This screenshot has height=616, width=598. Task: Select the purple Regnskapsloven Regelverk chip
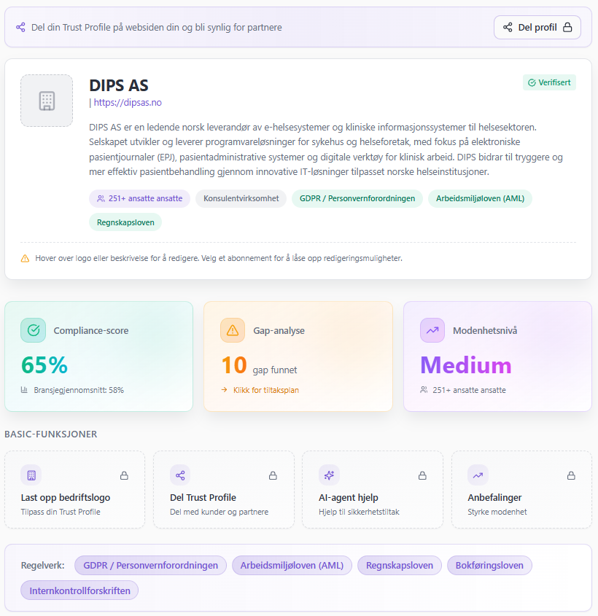(400, 565)
